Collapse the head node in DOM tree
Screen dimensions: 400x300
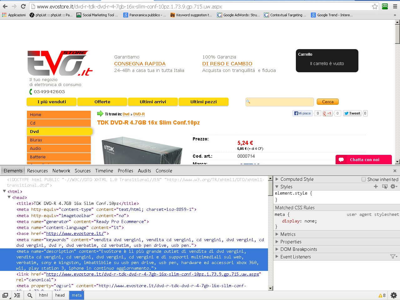(9, 197)
